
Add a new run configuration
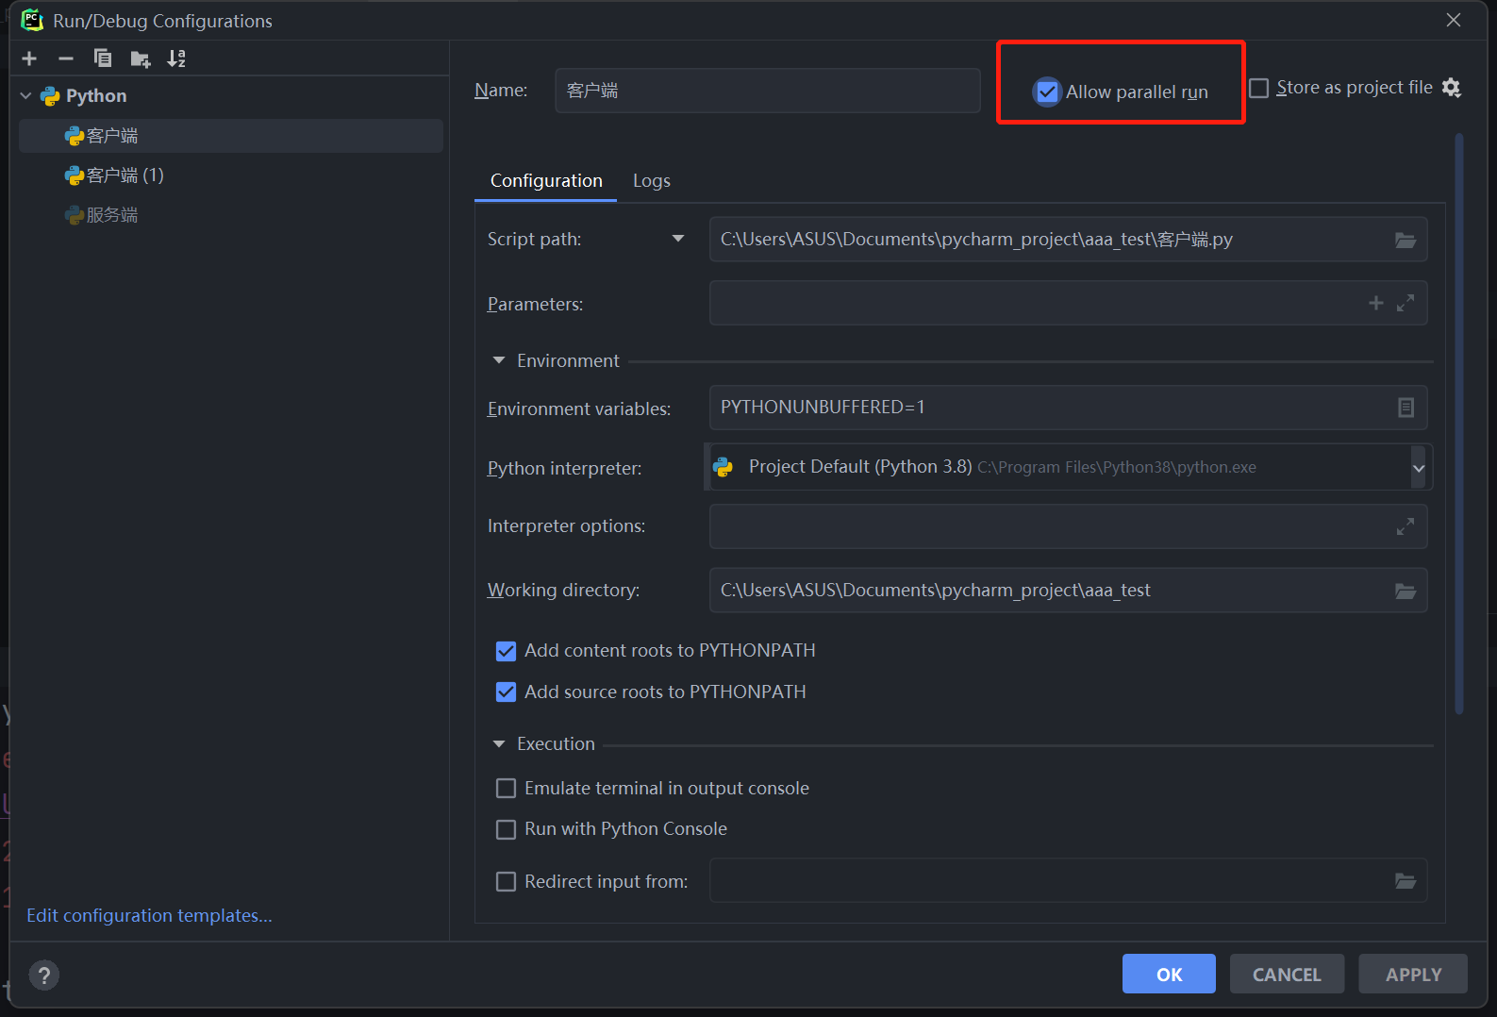click(29, 58)
